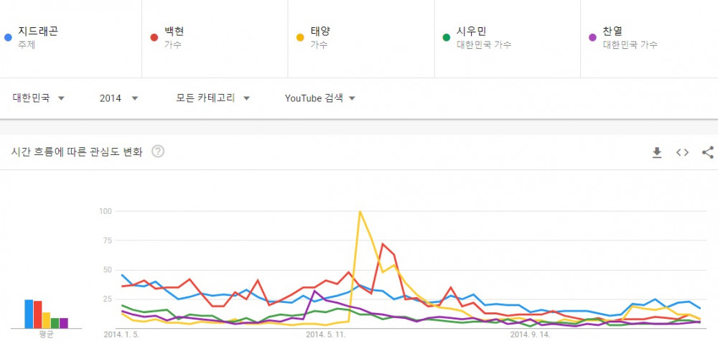Share the interest over time chart

708,152
